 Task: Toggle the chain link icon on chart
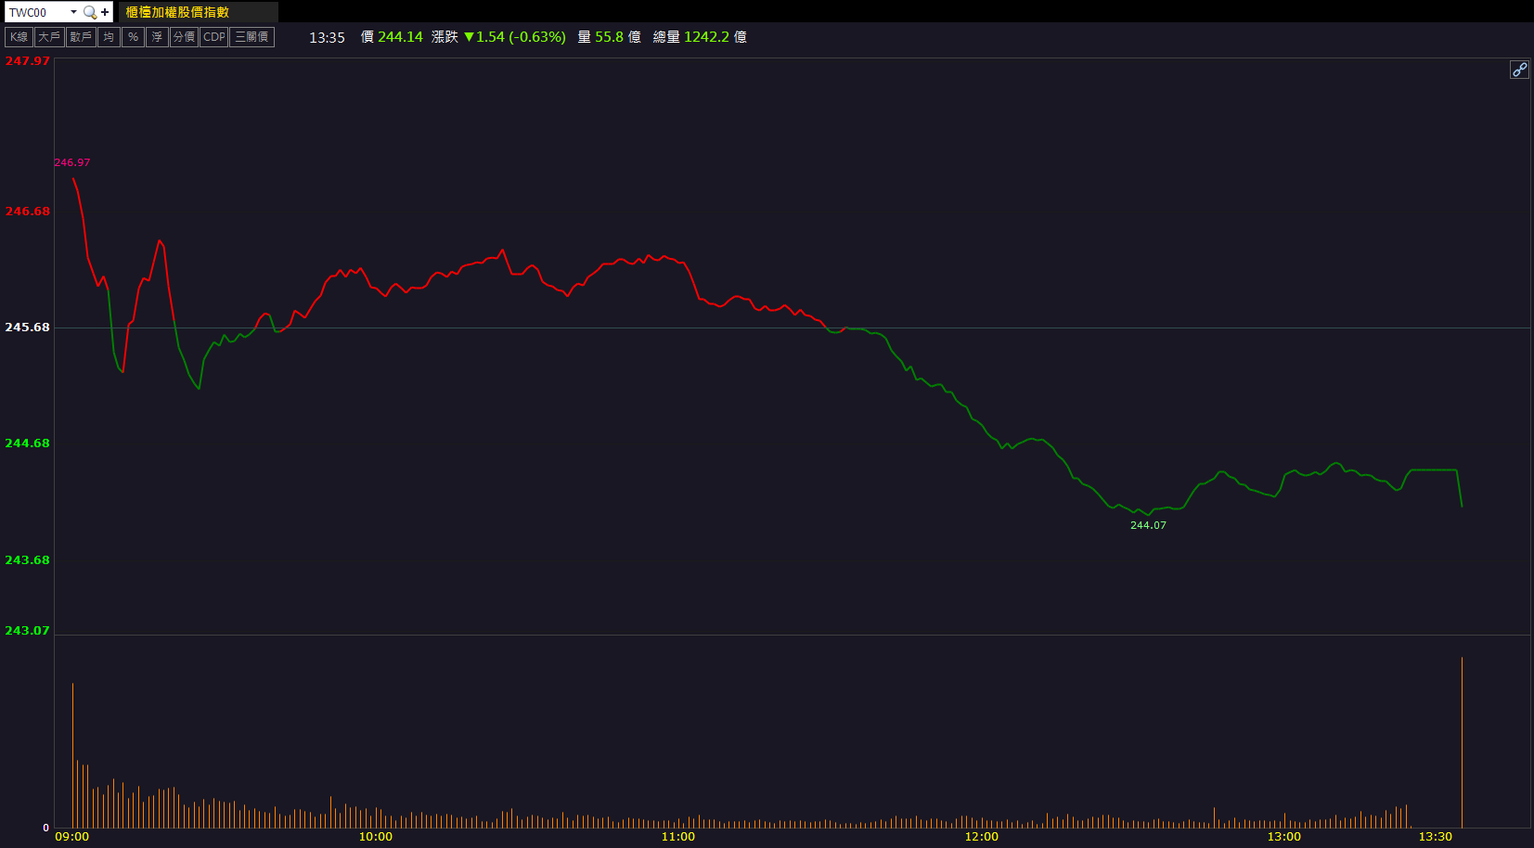coord(1519,70)
